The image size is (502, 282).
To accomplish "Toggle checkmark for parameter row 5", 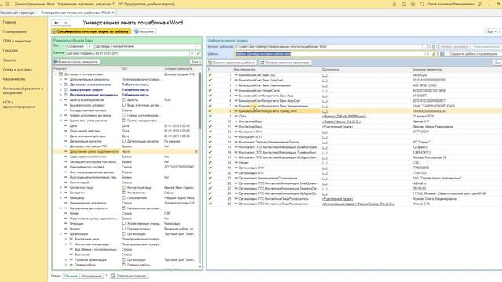I will click(x=210, y=96).
